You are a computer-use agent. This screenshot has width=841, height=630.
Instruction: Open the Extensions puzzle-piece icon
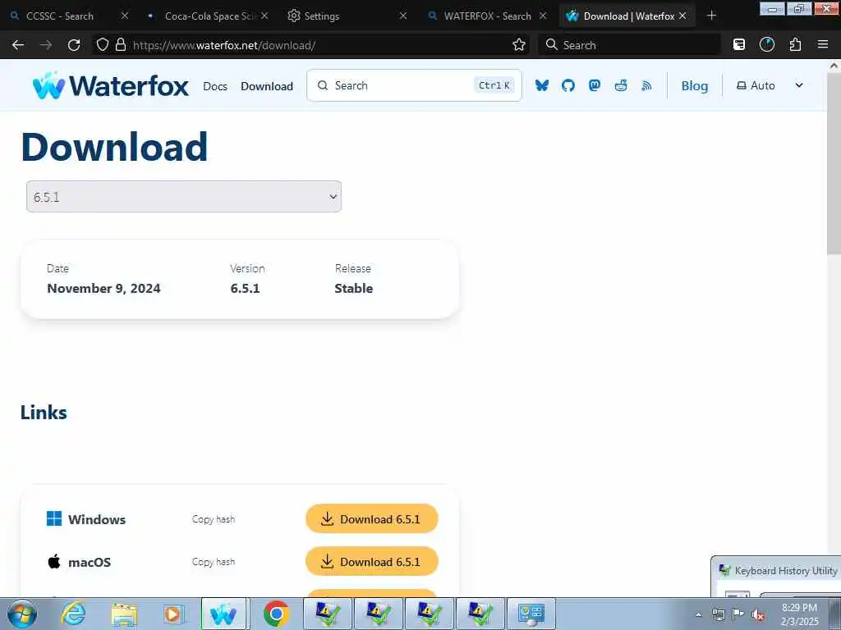[795, 45]
